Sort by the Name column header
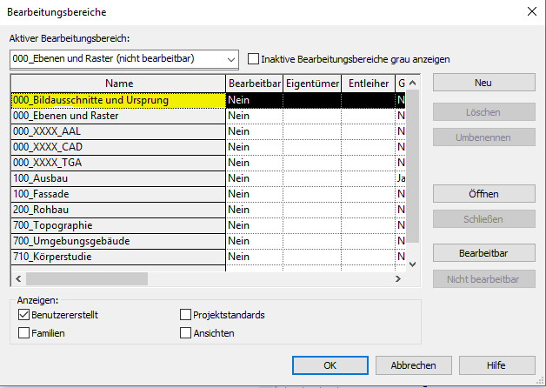 pos(117,84)
